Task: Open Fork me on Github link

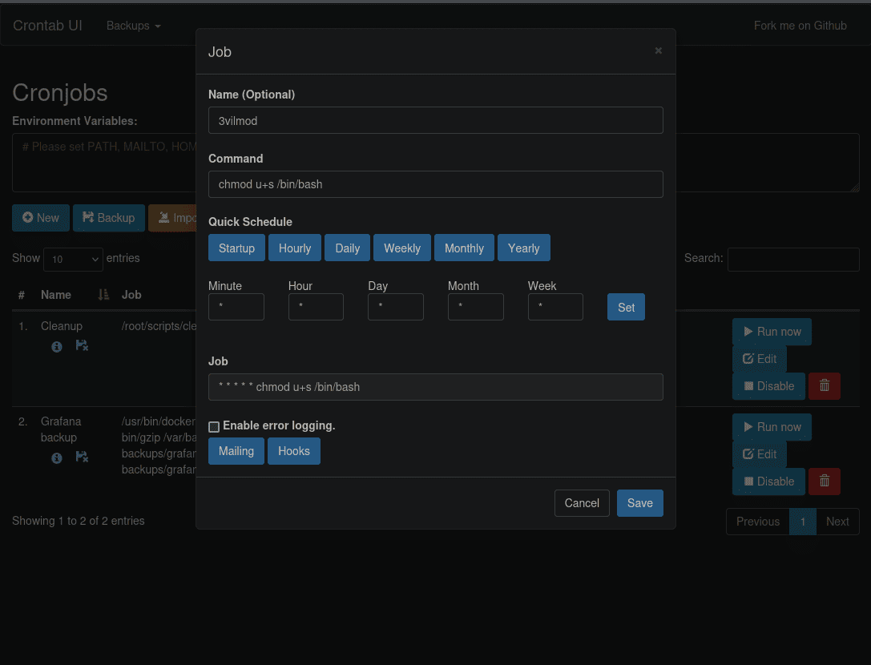Action: pos(800,26)
